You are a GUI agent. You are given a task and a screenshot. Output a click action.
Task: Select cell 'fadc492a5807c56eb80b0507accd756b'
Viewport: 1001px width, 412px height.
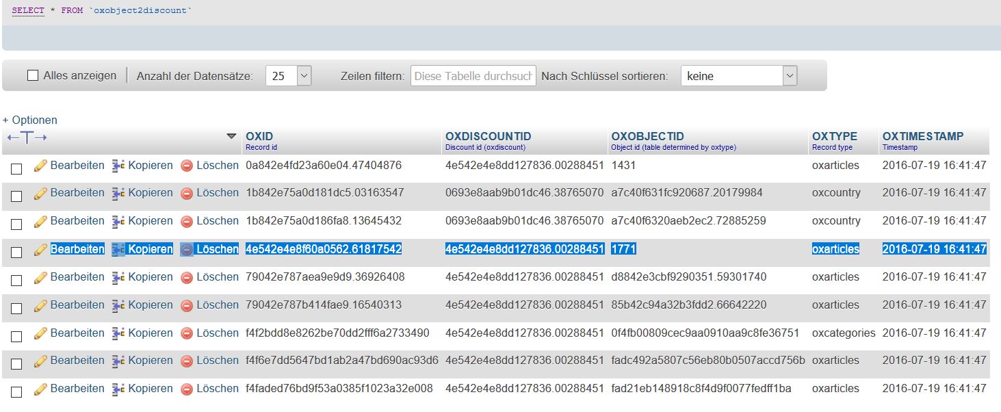click(708, 361)
